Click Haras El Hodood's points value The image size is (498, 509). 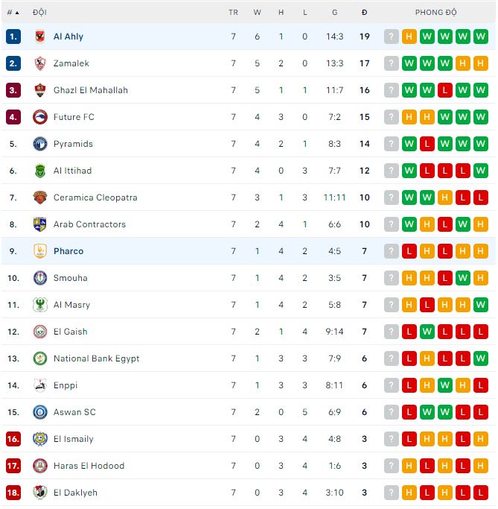click(364, 466)
